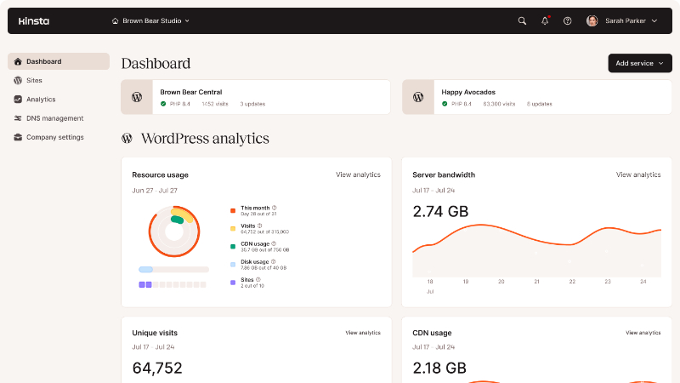Click View analytics link in Resource usage
Image resolution: width=680 pixels, height=383 pixels.
pyautogui.click(x=358, y=174)
